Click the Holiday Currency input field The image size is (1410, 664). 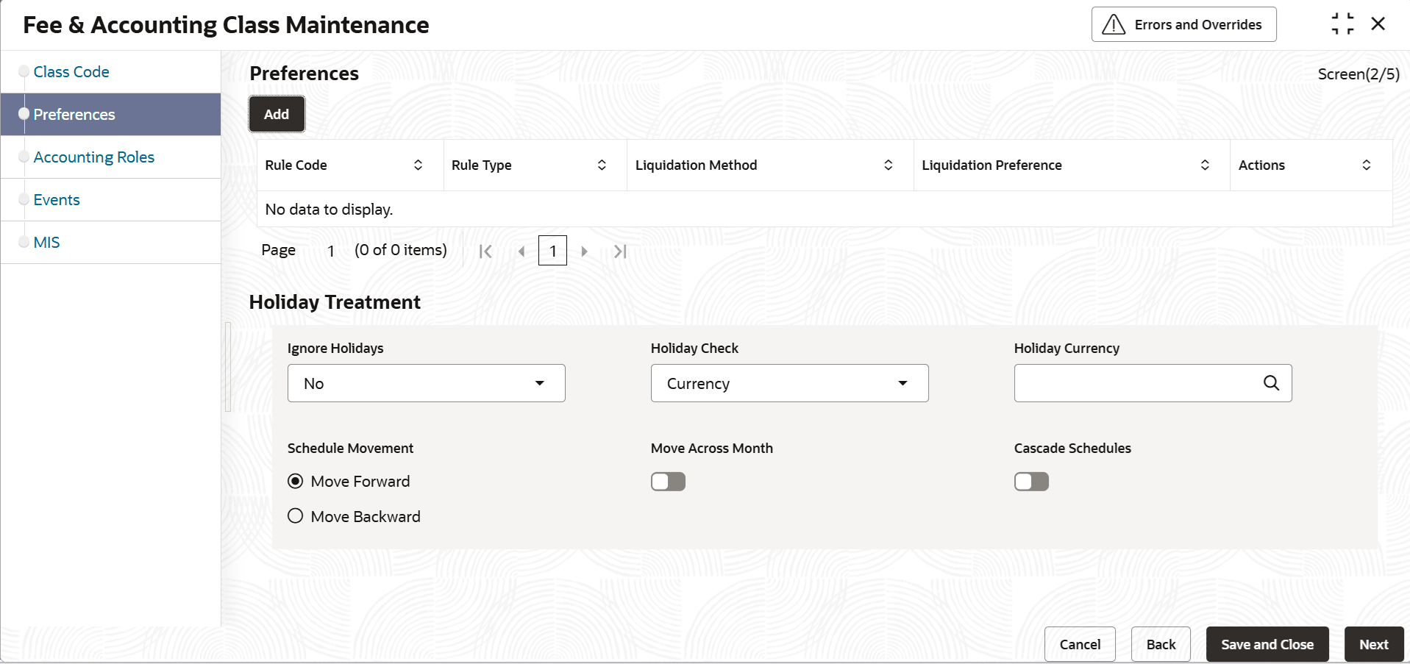[1136, 383]
